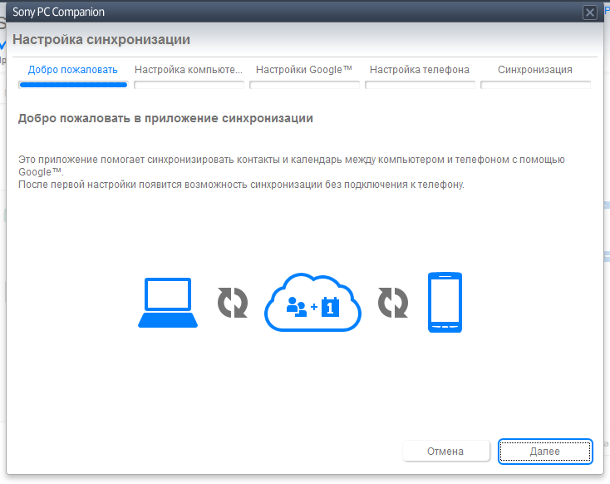Click the filled blue progress bar under "Добро пожаловать"

(73, 84)
